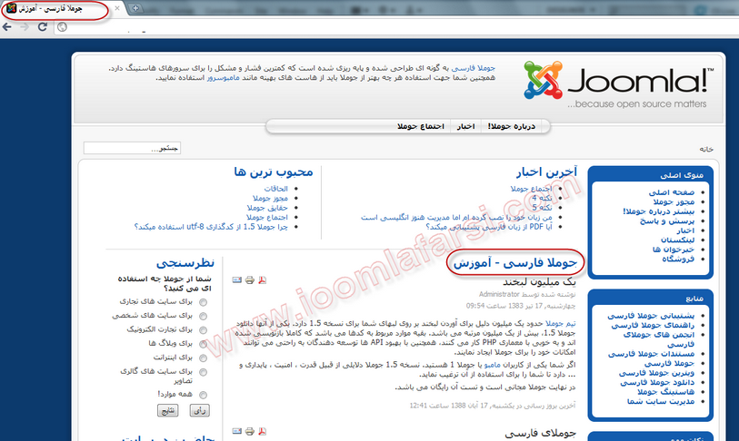This screenshot has width=739, height=441.
Task: Open انجمن های جوملای فارسی in resources
Action: (x=658, y=339)
